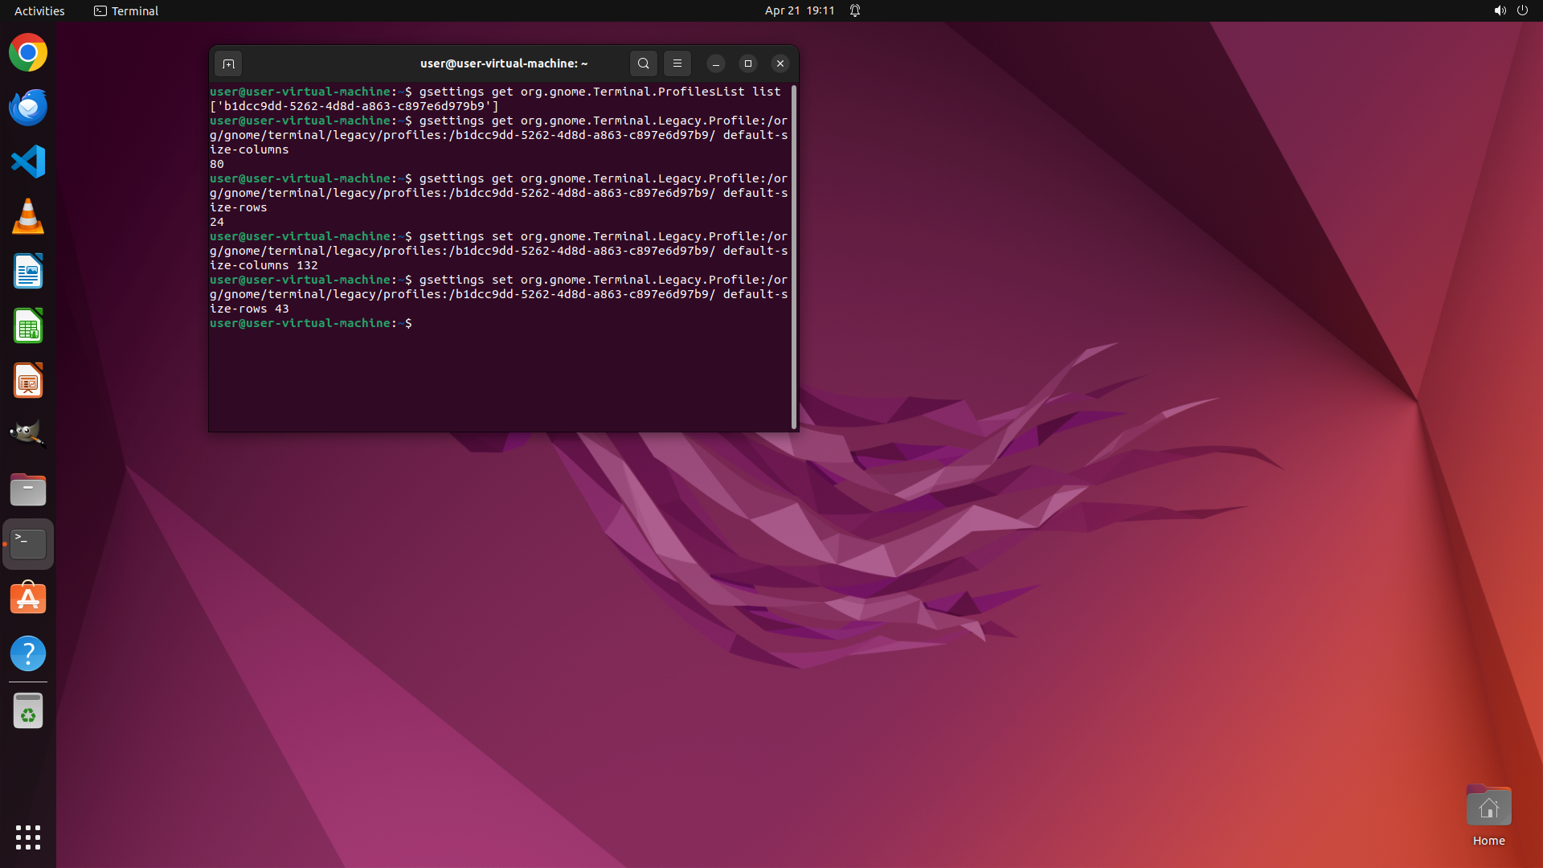Screen dimensions: 1543x868
Task: Click the terminal search icon
Action: tap(643, 63)
